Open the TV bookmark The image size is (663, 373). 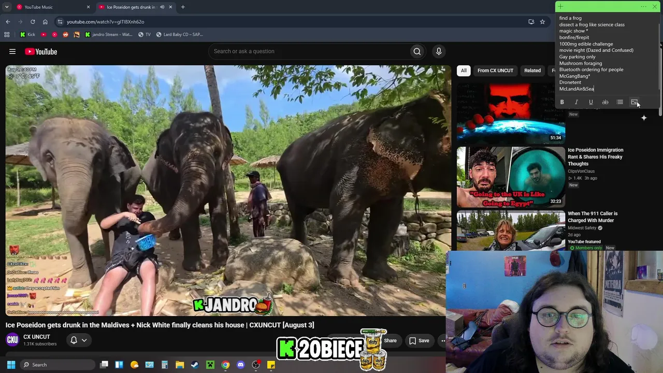(x=145, y=35)
